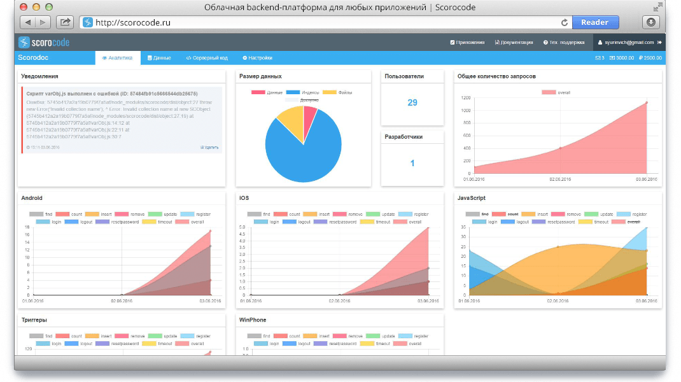This screenshot has width=681, height=382.
Task: Open the browser downloads icon
Action: pyautogui.click(x=651, y=22)
